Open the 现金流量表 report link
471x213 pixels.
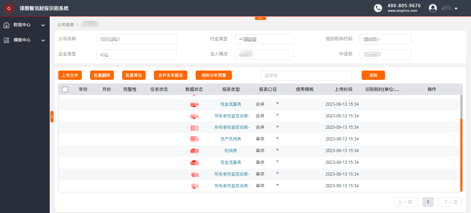(231, 104)
